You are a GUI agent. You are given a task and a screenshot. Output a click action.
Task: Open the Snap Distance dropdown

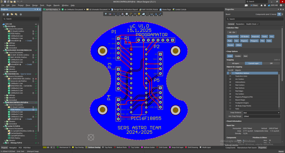point(279,113)
